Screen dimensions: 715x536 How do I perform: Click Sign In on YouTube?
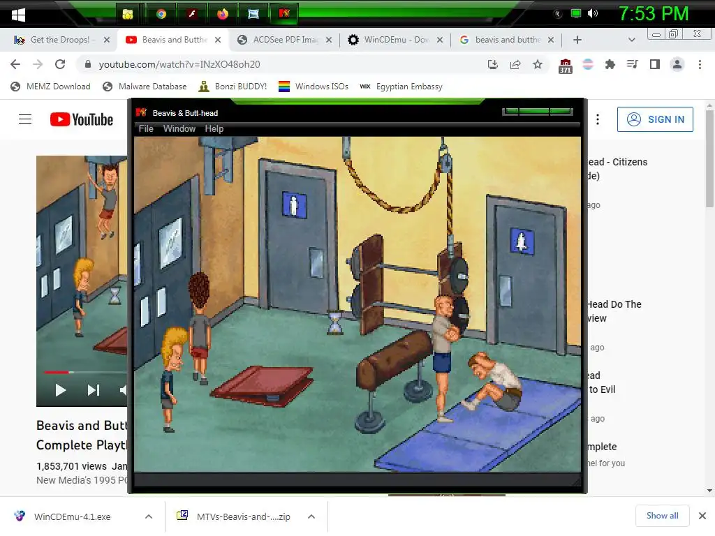pyautogui.click(x=655, y=119)
